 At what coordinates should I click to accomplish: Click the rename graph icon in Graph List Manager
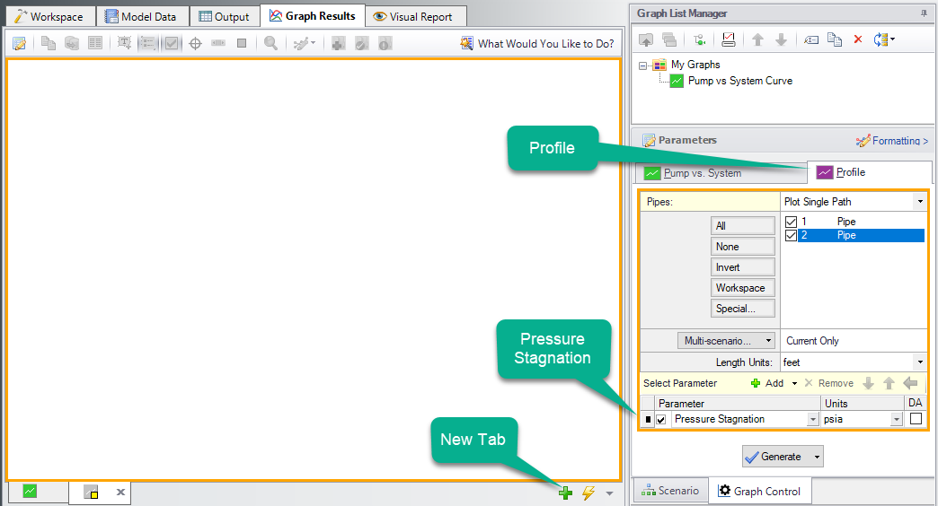tap(810, 39)
